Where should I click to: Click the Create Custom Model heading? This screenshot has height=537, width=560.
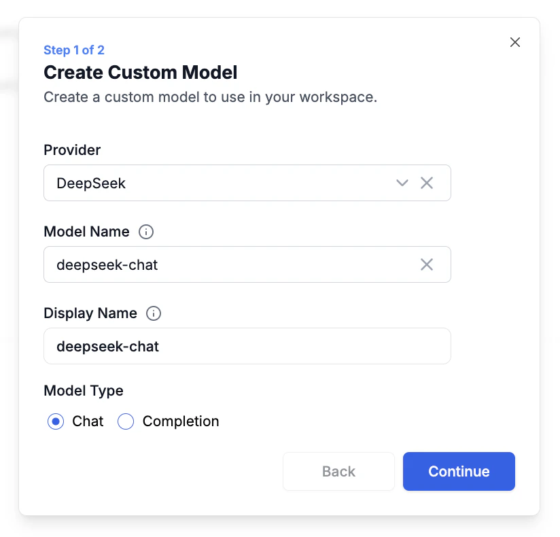[140, 72]
